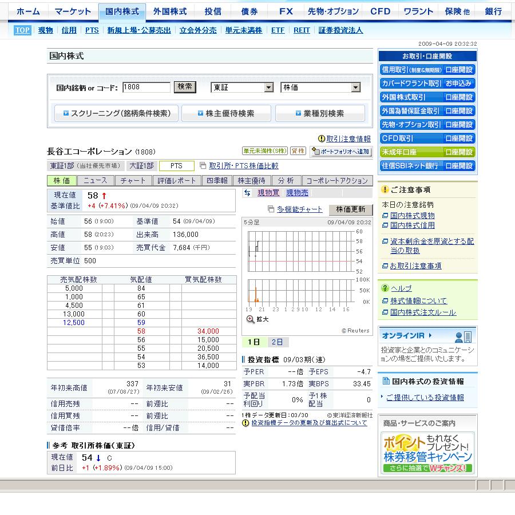Click the 現物買 link
The image size is (515, 515).
coord(268,193)
